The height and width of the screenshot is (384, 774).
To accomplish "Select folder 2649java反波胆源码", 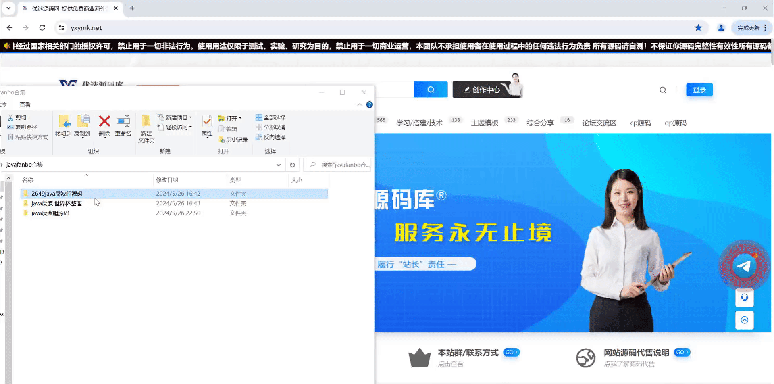I will [174, 194].
